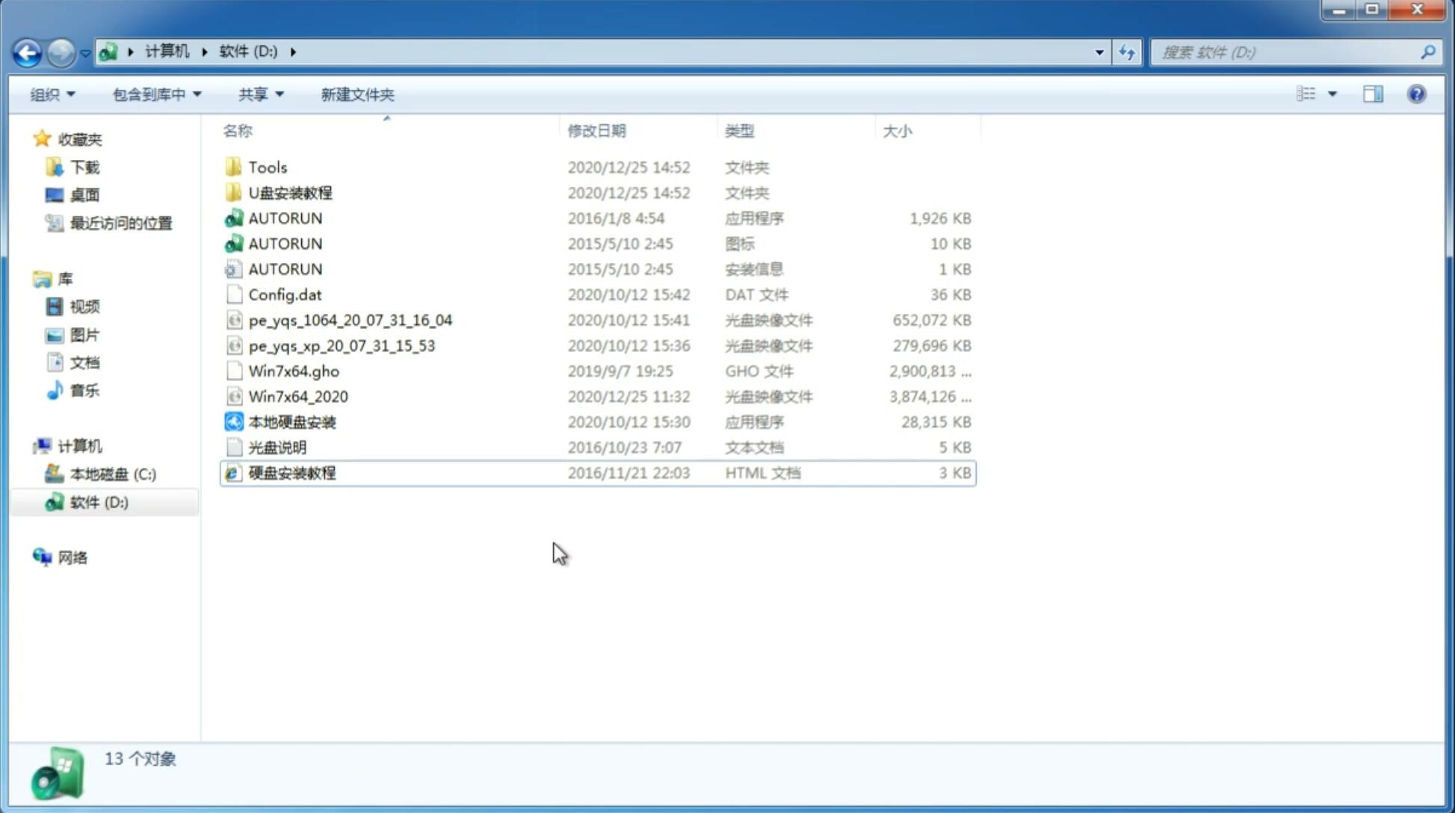Open Win7x64_2020 disc image file

point(297,395)
